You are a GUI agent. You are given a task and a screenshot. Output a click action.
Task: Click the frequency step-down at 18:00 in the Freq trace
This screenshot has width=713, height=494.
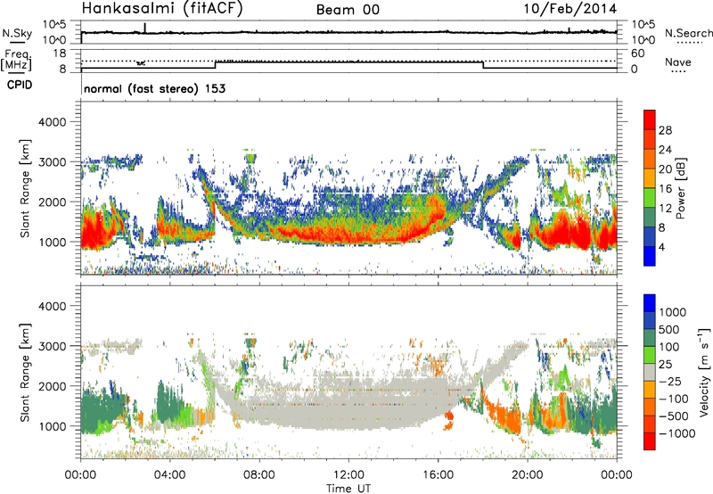click(483, 64)
